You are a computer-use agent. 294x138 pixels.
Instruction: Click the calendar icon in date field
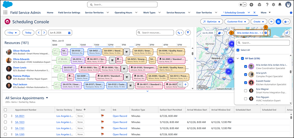(x=69, y=33)
